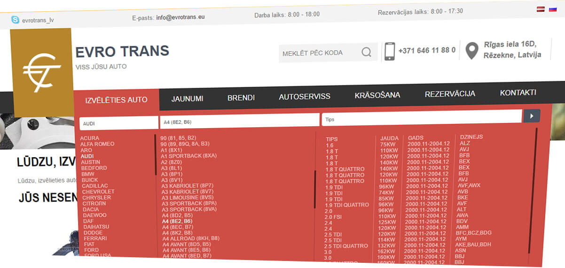Open the IZVĒLĒTIES AUTO tab
Screen dimensions: 565x268
pyautogui.click(x=116, y=100)
